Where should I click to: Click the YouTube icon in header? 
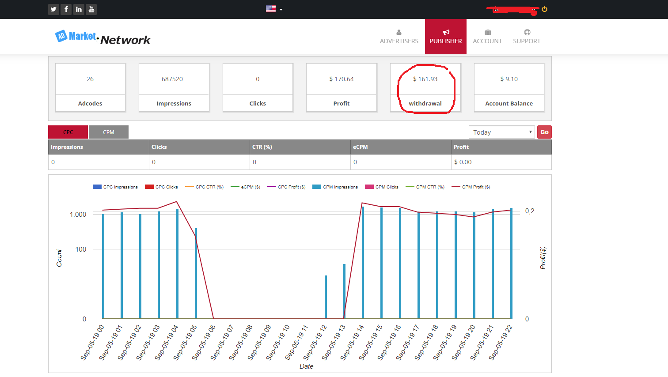(x=91, y=9)
